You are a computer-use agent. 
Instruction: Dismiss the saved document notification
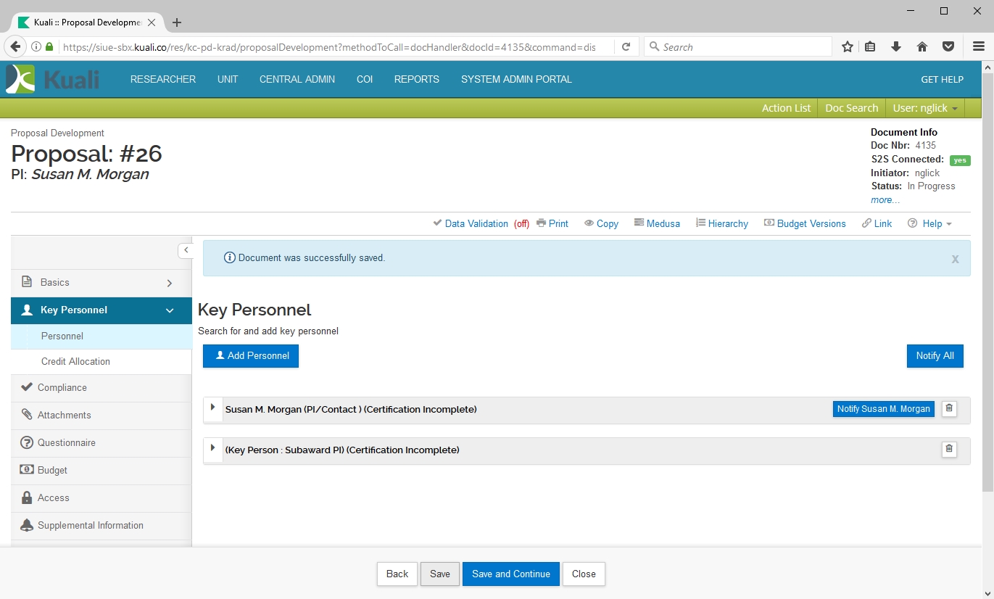click(x=955, y=259)
